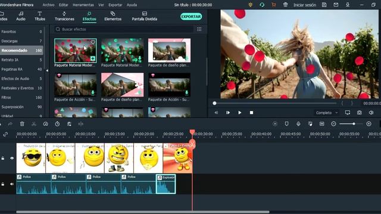Select the Favoritos category
Image resolution: width=381 pixels, height=214 pixels.
(21, 32)
